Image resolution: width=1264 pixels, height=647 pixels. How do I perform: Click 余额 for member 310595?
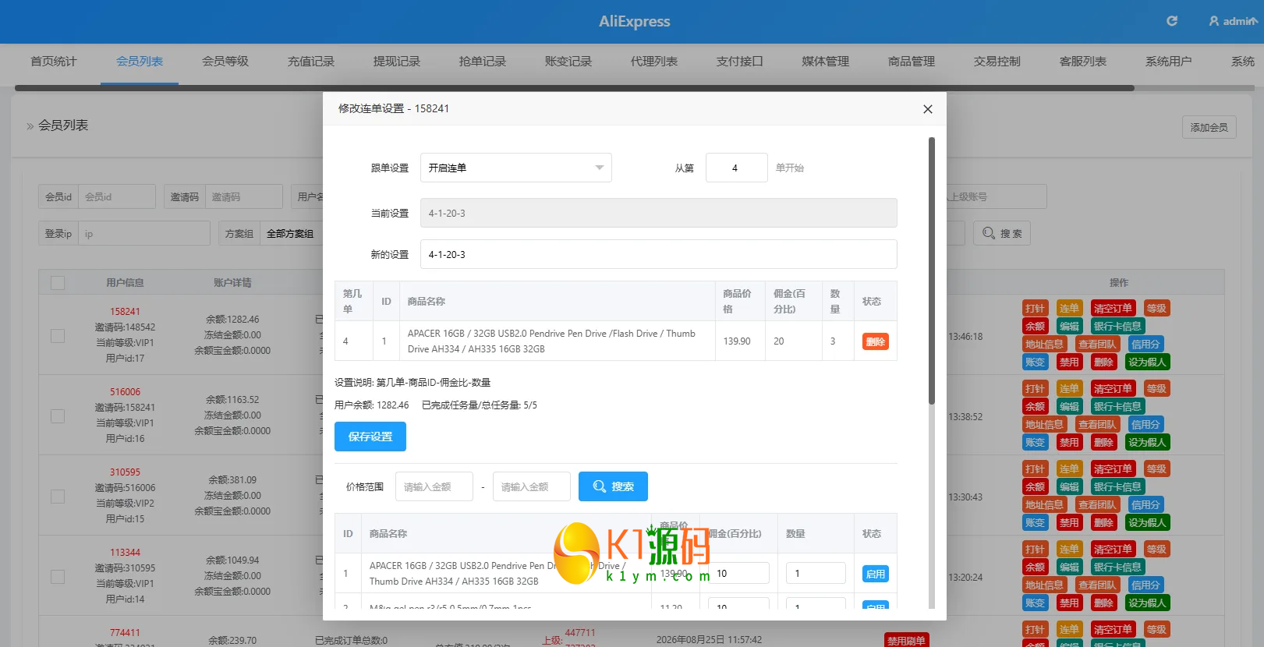pyautogui.click(x=1035, y=487)
